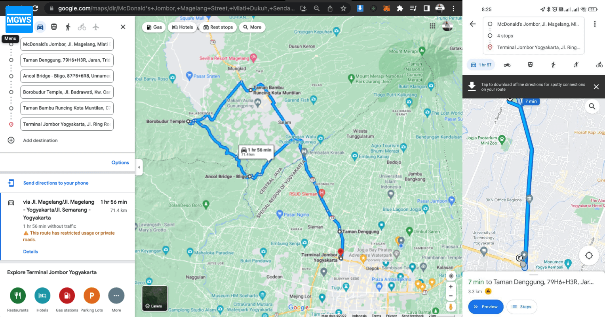
Task: Click the Hotels filter chip on map
Action: (183, 27)
